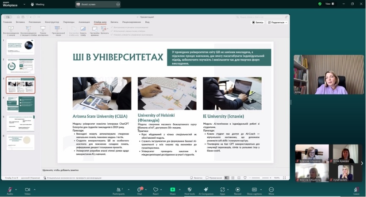This screenshot has height=197, width=366.
Task: Open the Zoom View layout menu
Action: 330,4
